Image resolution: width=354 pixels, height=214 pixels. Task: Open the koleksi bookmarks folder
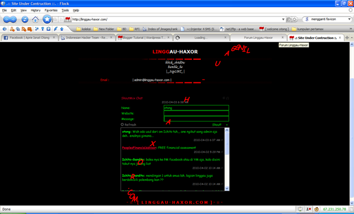click(x=84, y=29)
